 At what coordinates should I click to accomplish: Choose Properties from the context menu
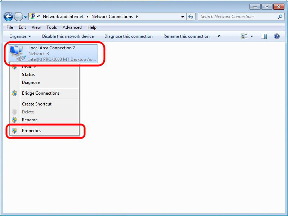tap(31, 131)
